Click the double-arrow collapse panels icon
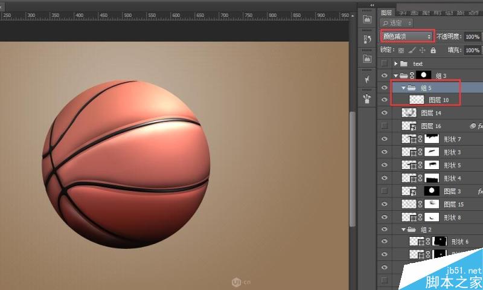This screenshot has height=290, width=483. [x=372, y=5]
